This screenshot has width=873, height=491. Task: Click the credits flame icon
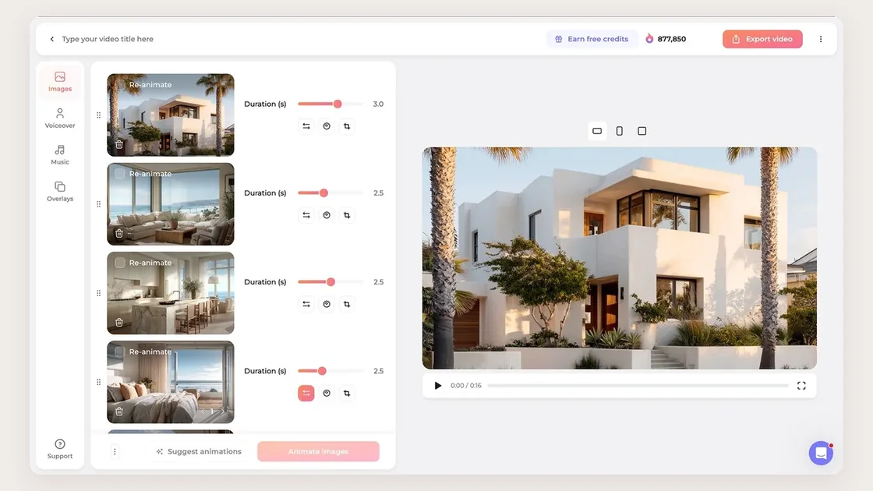click(x=649, y=39)
